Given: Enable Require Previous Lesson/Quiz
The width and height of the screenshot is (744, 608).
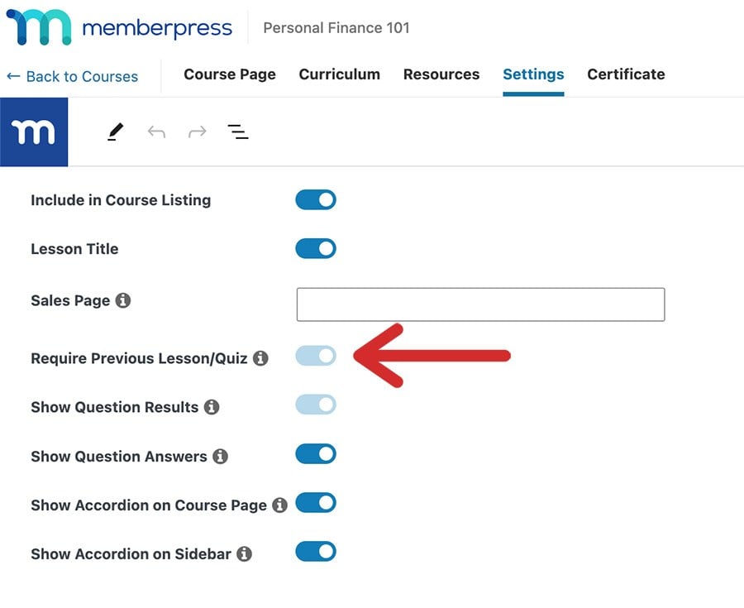Looking at the screenshot, I should click(x=315, y=356).
